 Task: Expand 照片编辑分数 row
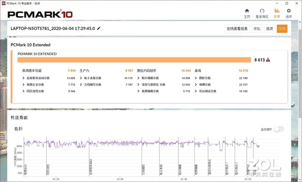pos(138,78)
